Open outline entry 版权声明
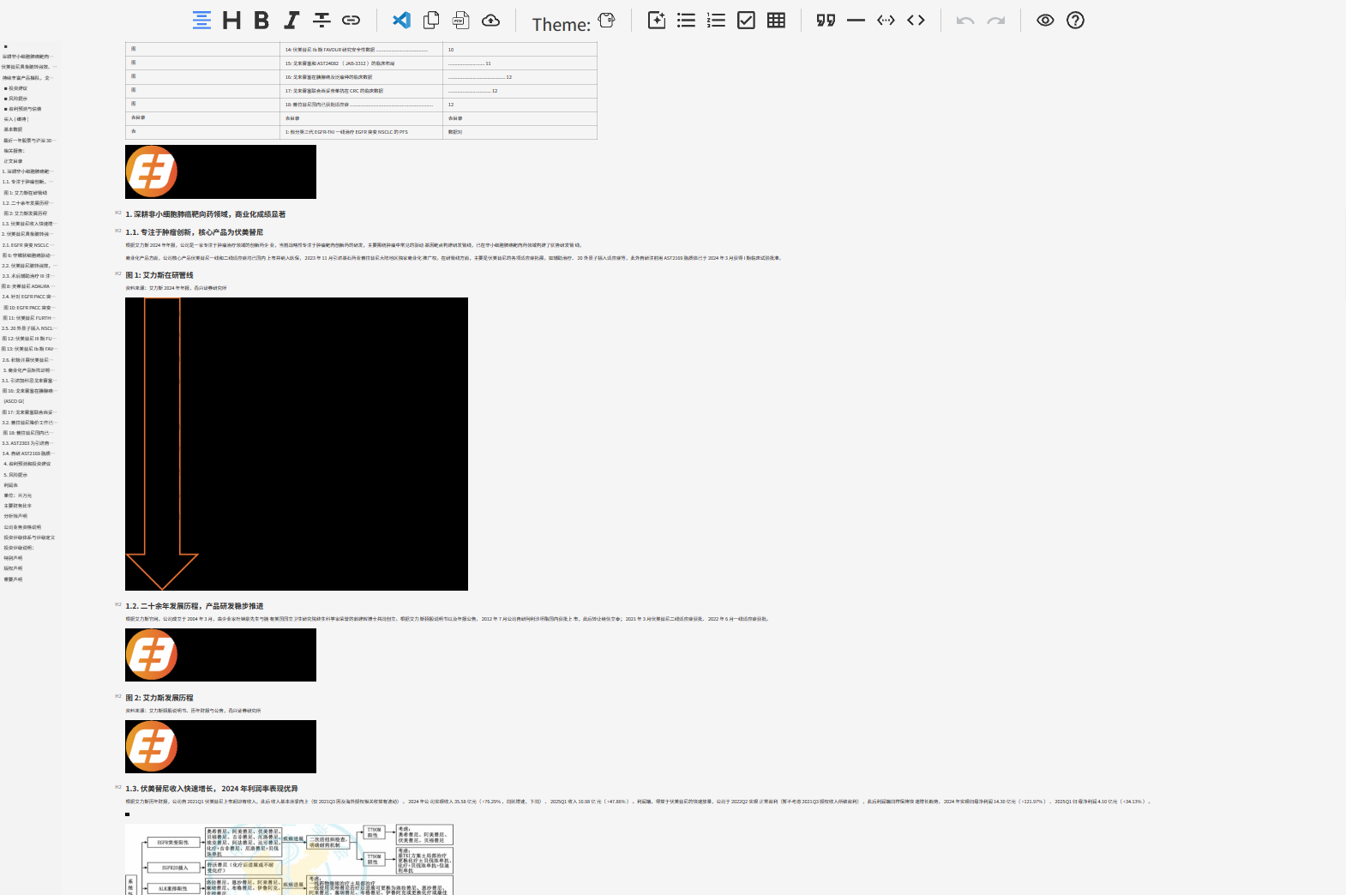The height and width of the screenshot is (895, 1346). click(14, 568)
